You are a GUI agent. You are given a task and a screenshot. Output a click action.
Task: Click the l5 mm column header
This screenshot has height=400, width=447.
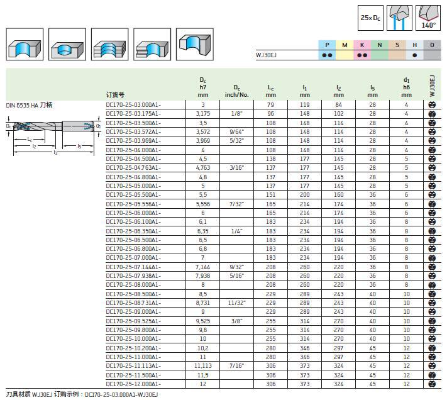coord(373,91)
